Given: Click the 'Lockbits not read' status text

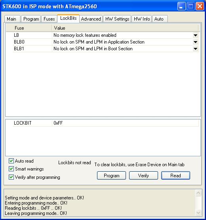Looking at the screenshot, I should (74, 163).
